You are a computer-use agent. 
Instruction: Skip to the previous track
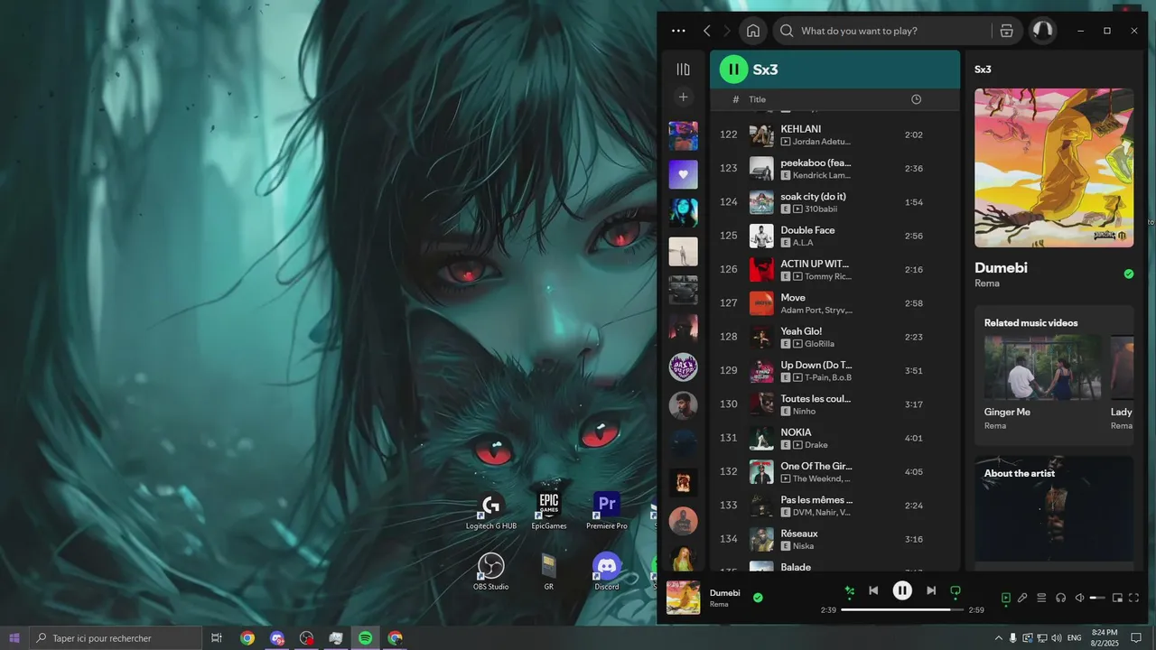pos(873,590)
